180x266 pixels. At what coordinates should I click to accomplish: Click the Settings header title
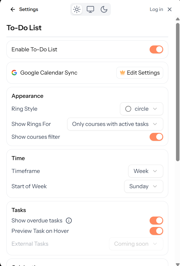point(29,9)
